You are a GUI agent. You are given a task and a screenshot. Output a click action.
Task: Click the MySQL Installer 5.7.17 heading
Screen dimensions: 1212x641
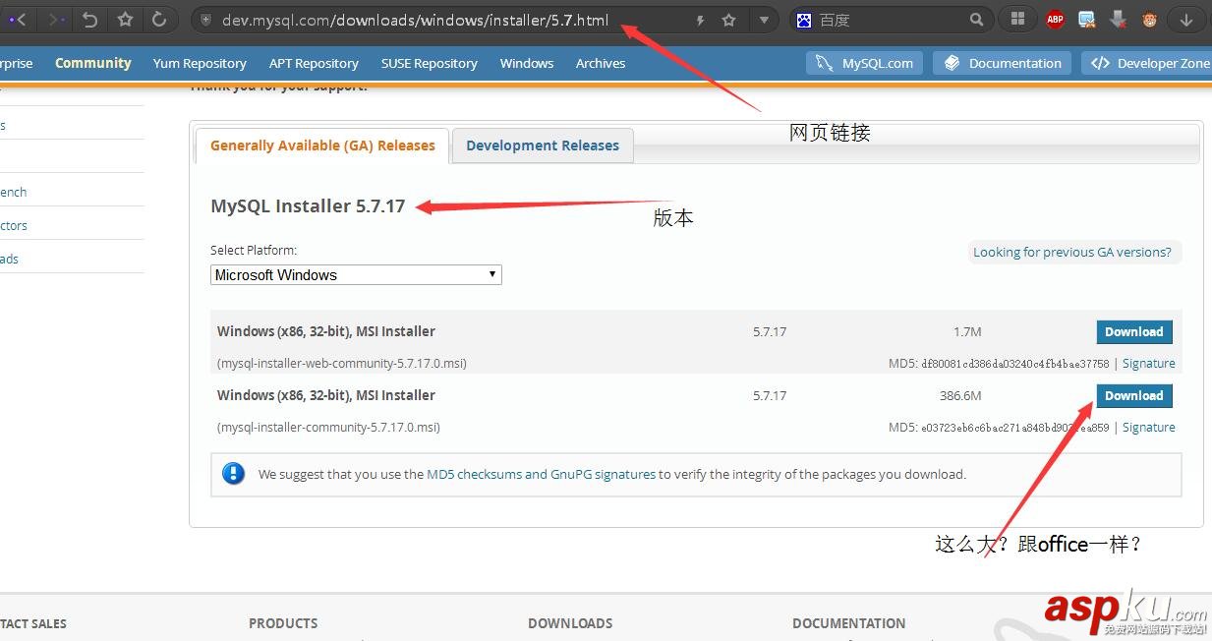pyautogui.click(x=308, y=206)
